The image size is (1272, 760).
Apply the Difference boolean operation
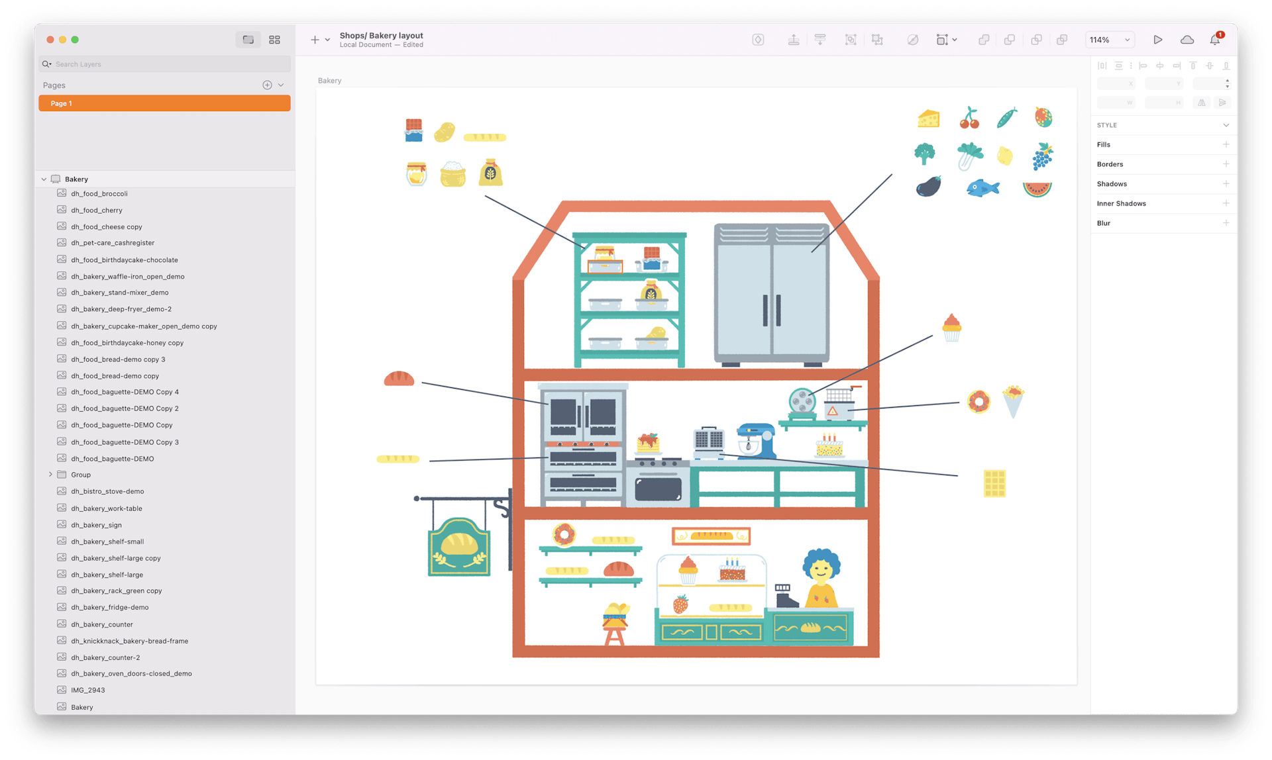tap(1062, 40)
